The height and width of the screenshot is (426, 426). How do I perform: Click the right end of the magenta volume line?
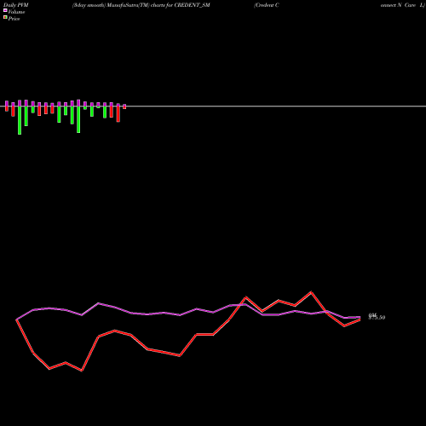pos(360,317)
